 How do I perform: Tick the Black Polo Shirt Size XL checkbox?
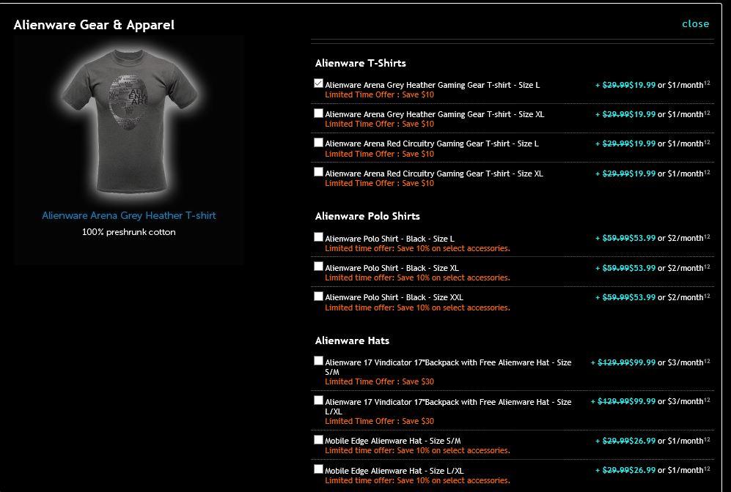pyautogui.click(x=318, y=266)
